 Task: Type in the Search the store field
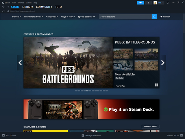pyautogui.click(x=125, y=17)
